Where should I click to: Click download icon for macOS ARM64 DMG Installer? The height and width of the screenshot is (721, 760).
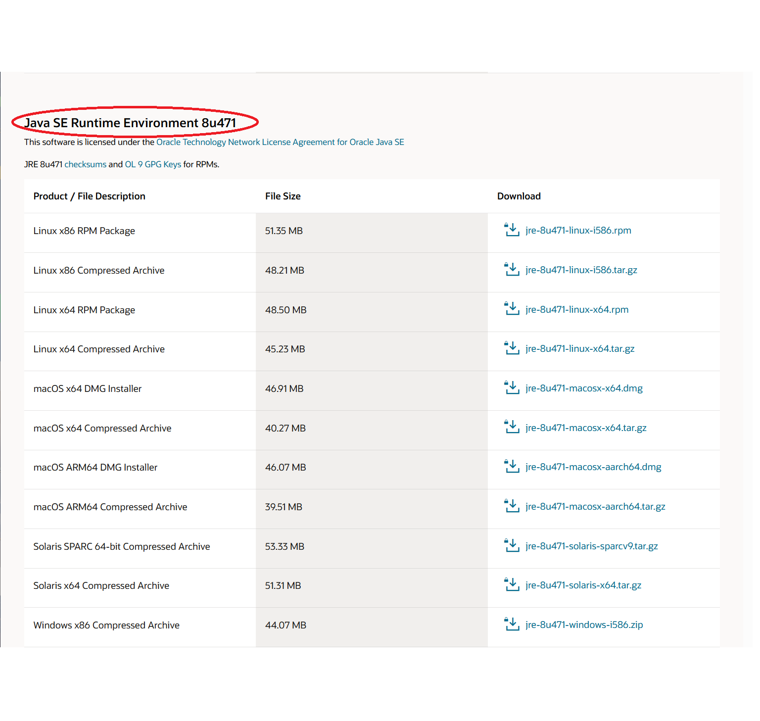[x=512, y=467]
